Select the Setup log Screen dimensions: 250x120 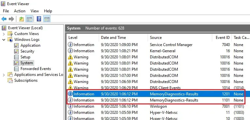pyautogui.click(x=25, y=57)
